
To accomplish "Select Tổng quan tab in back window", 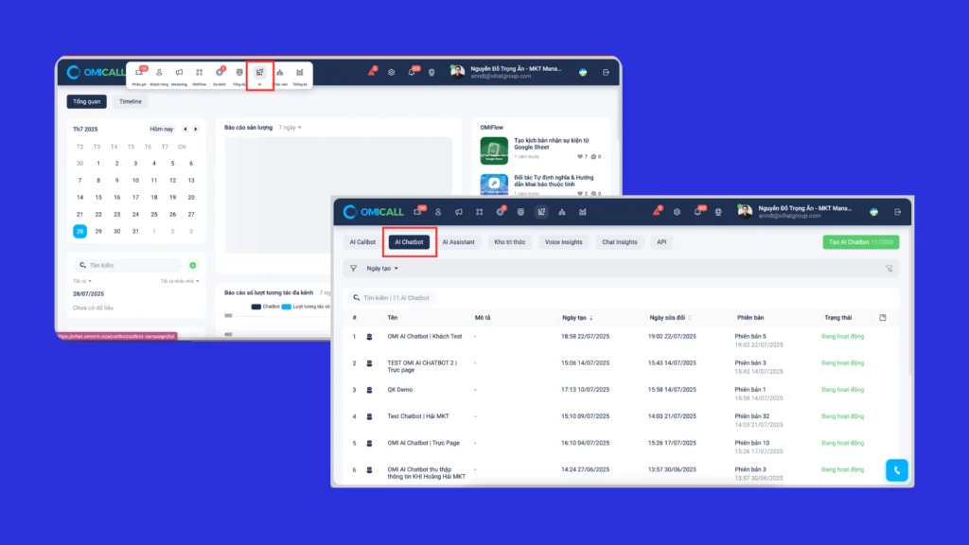I will pos(86,101).
